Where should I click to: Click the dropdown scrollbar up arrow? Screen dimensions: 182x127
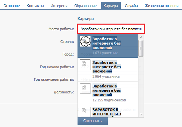pyautogui.click(x=141, y=37)
